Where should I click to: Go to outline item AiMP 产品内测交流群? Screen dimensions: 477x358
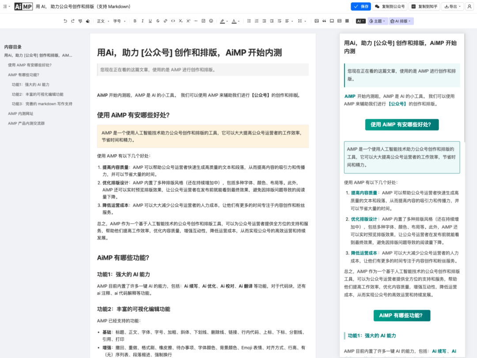point(26,123)
